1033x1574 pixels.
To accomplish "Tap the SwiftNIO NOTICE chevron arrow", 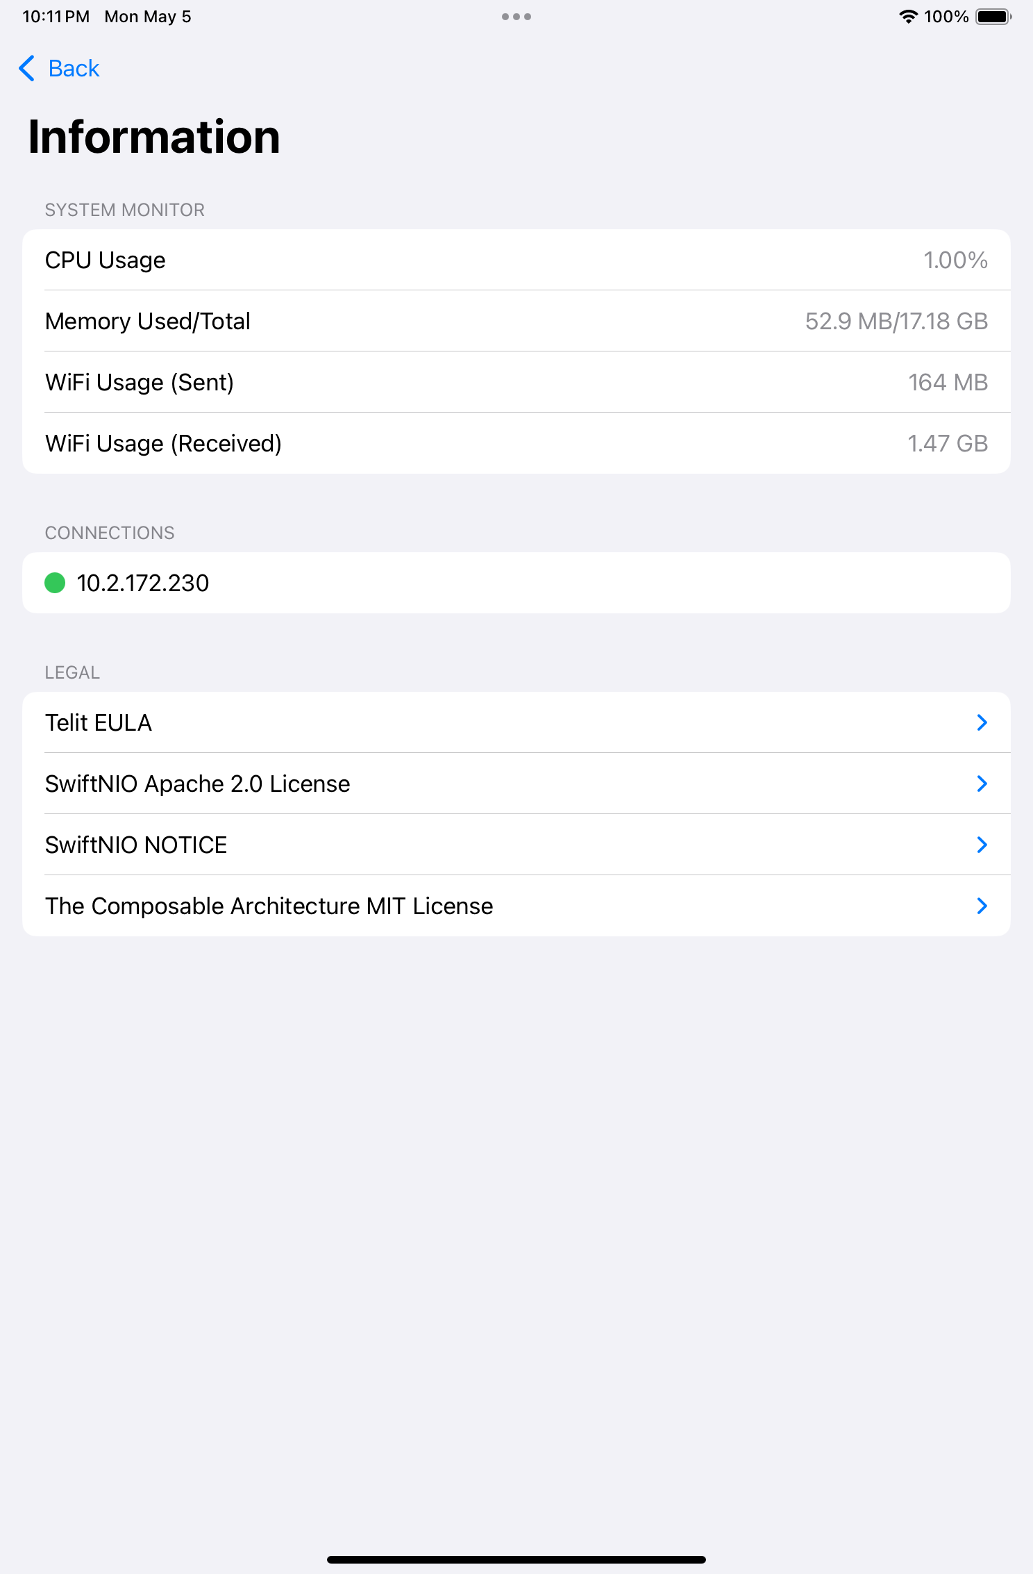I will (x=982, y=845).
